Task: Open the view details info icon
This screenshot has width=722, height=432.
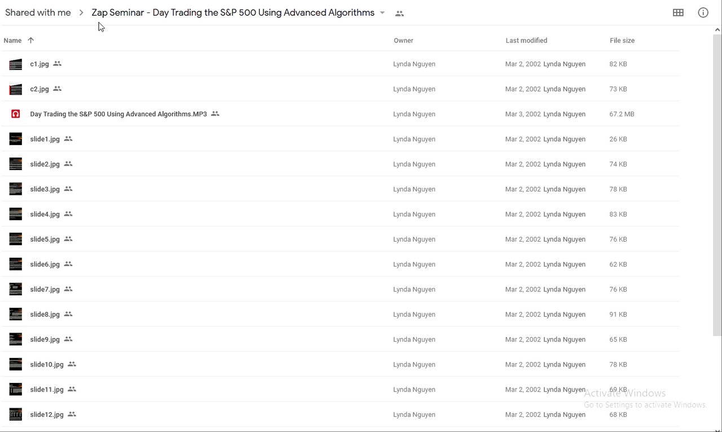Action: tap(703, 12)
